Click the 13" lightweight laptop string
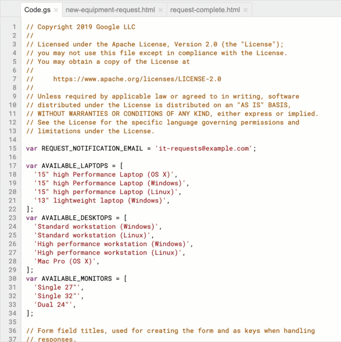 click(x=100, y=200)
